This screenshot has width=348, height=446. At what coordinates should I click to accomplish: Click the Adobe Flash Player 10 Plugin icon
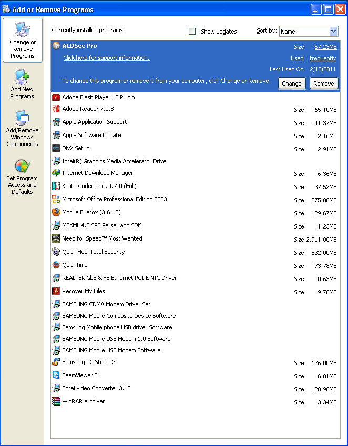pos(56,97)
